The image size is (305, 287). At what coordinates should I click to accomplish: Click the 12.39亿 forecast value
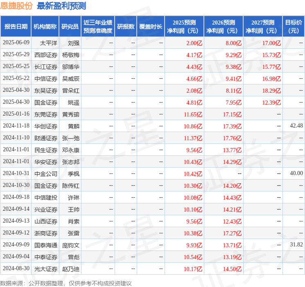pos(271,102)
